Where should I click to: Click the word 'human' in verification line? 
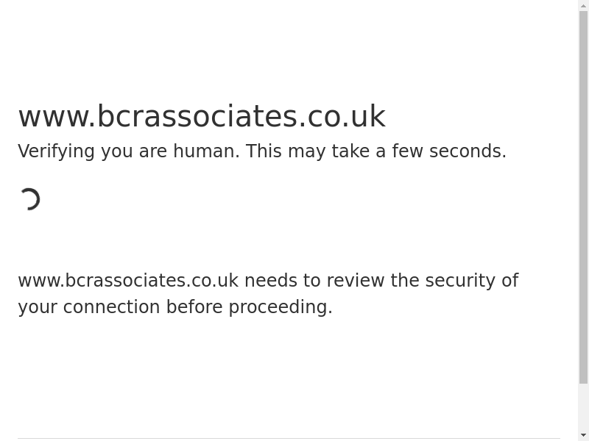pos(206,151)
